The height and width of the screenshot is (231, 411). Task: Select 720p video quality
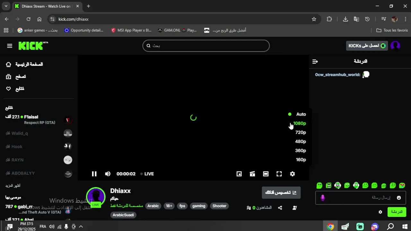(301, 133)
